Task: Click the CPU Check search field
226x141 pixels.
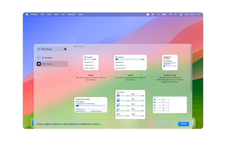Action: 52,49
